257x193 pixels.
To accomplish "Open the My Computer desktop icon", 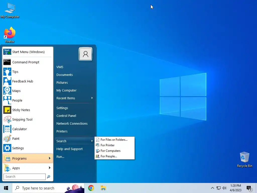I will [x=10, y=10].
